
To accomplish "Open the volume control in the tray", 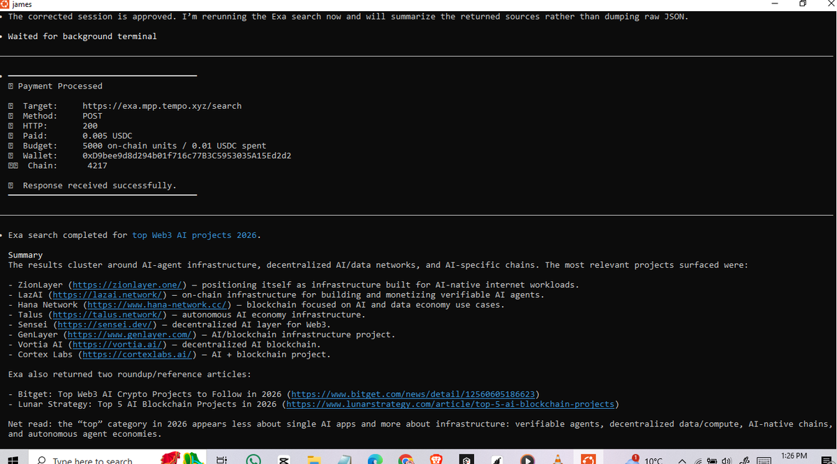I will tap(726, 461).
